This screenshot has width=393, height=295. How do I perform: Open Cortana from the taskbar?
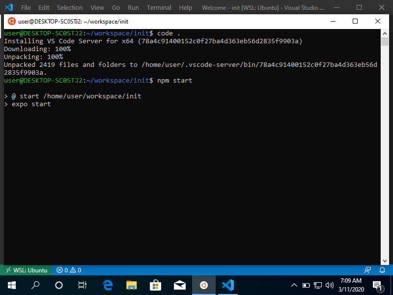coord(59,285)
